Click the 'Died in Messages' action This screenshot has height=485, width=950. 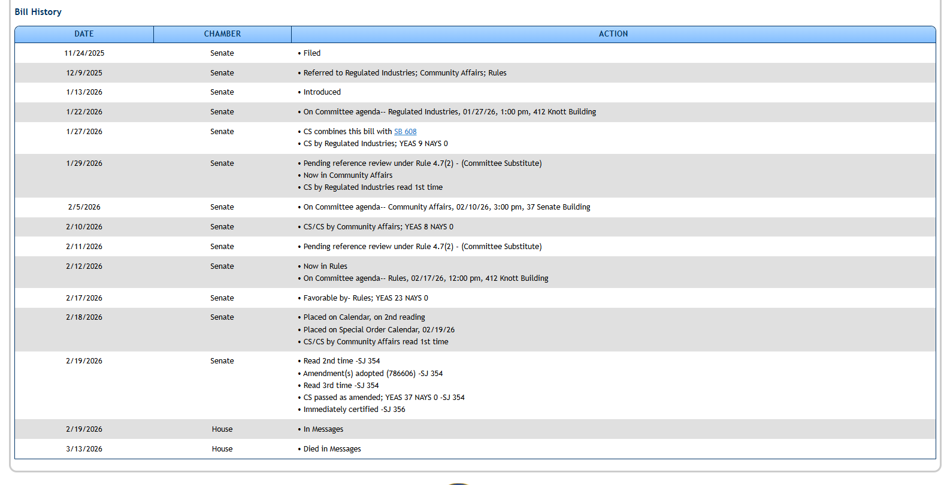coord(332,449)
